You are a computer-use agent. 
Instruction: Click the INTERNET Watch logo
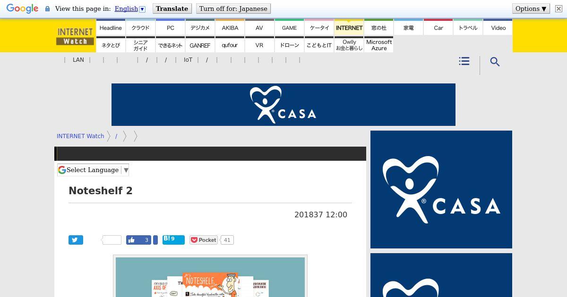pos(75,36)
